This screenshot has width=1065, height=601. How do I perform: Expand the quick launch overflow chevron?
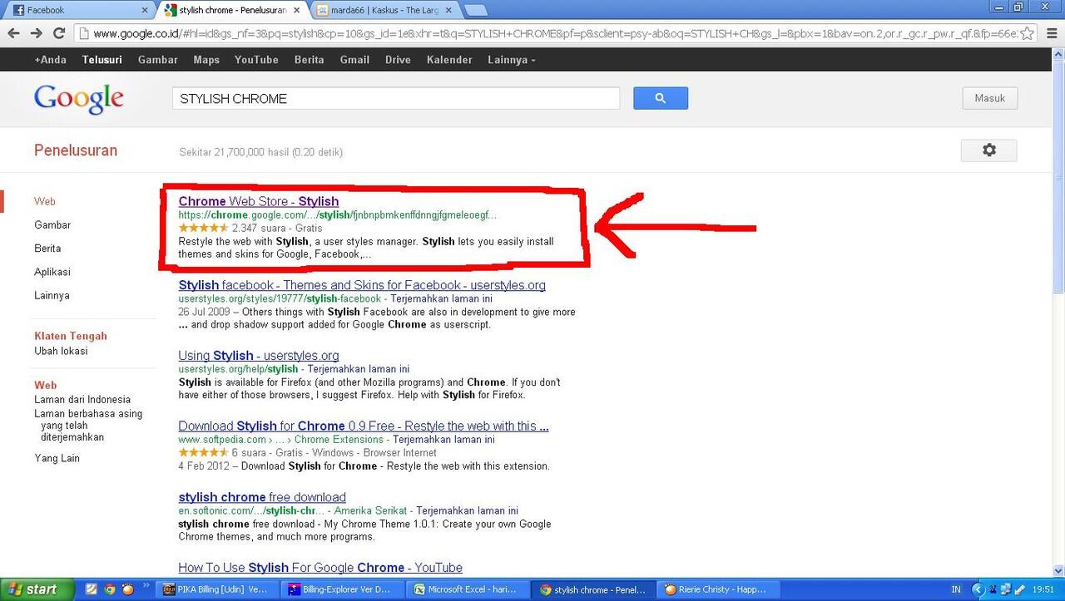147,585
